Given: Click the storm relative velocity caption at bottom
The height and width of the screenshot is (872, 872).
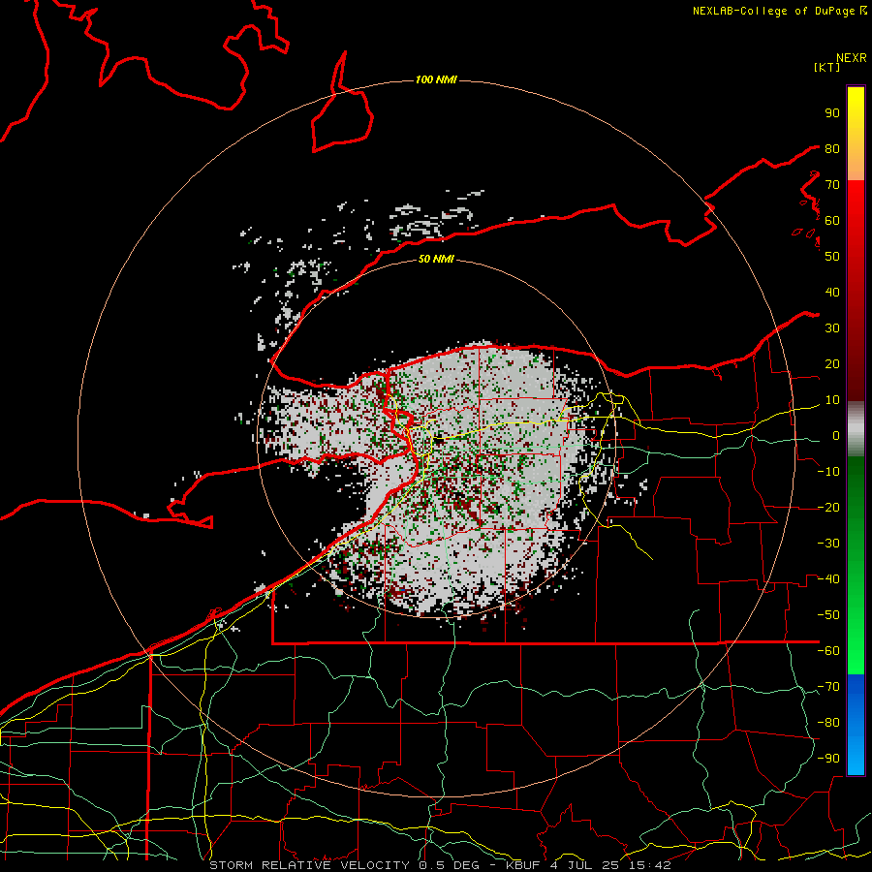Looking at the screenshot, I should pyautogui.click(x=440, y=865).
